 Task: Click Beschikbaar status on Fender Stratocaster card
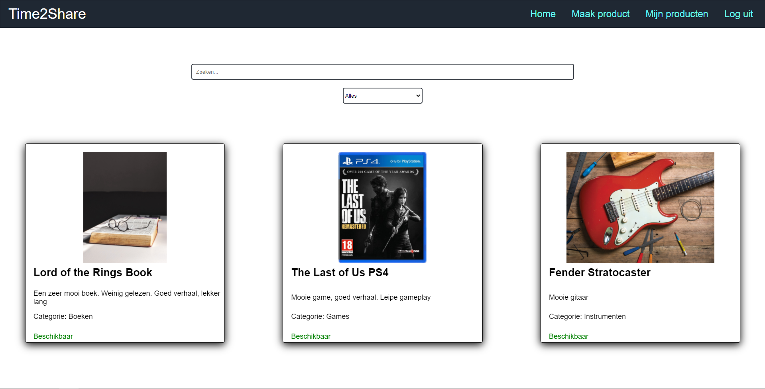pyautogui.click(x=568, y=336)
